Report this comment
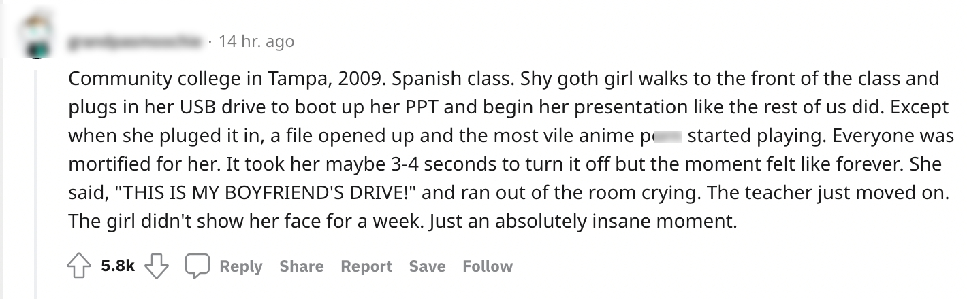 click(366, 266)
